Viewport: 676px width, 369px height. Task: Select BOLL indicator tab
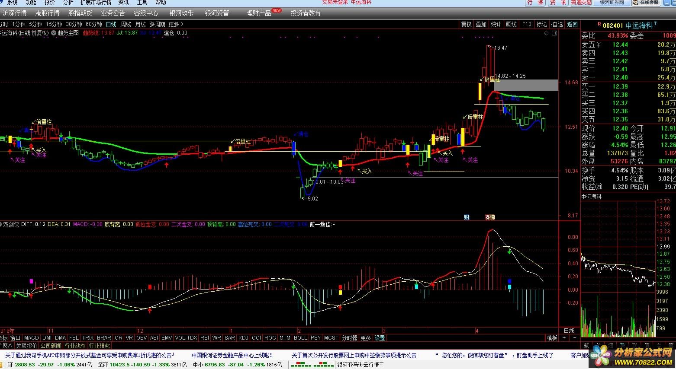click(x=300, y=338)
